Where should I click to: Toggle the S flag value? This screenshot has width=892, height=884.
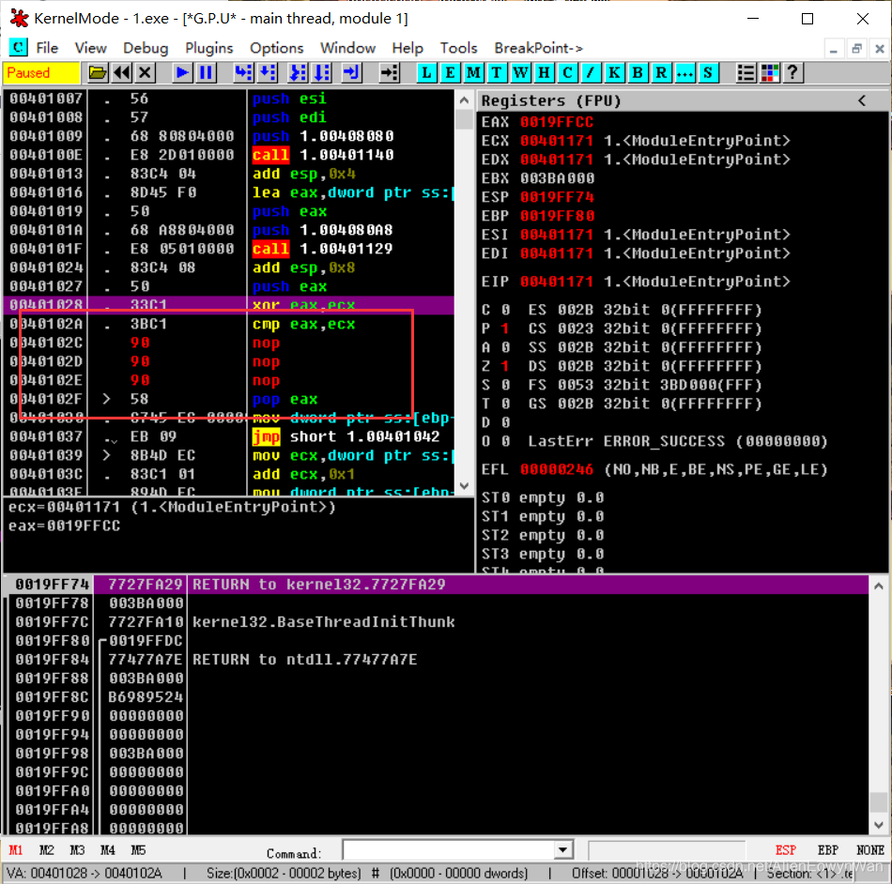505,386
